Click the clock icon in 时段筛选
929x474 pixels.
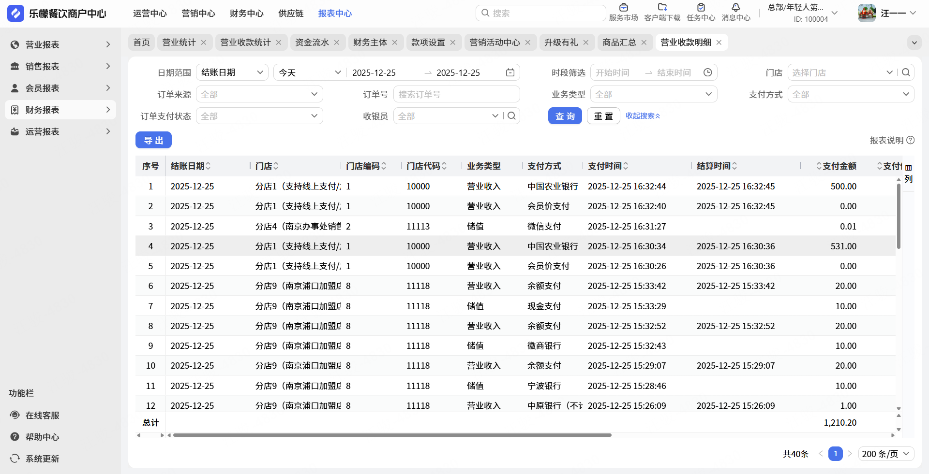click(707, 72)
